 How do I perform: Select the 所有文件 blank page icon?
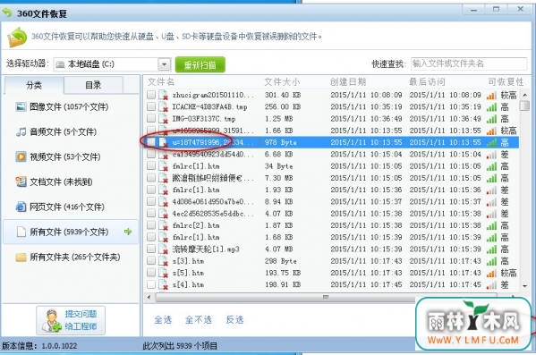(x=21, y=232)
